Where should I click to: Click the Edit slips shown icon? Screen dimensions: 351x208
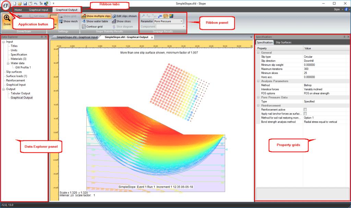coord(114,16)
